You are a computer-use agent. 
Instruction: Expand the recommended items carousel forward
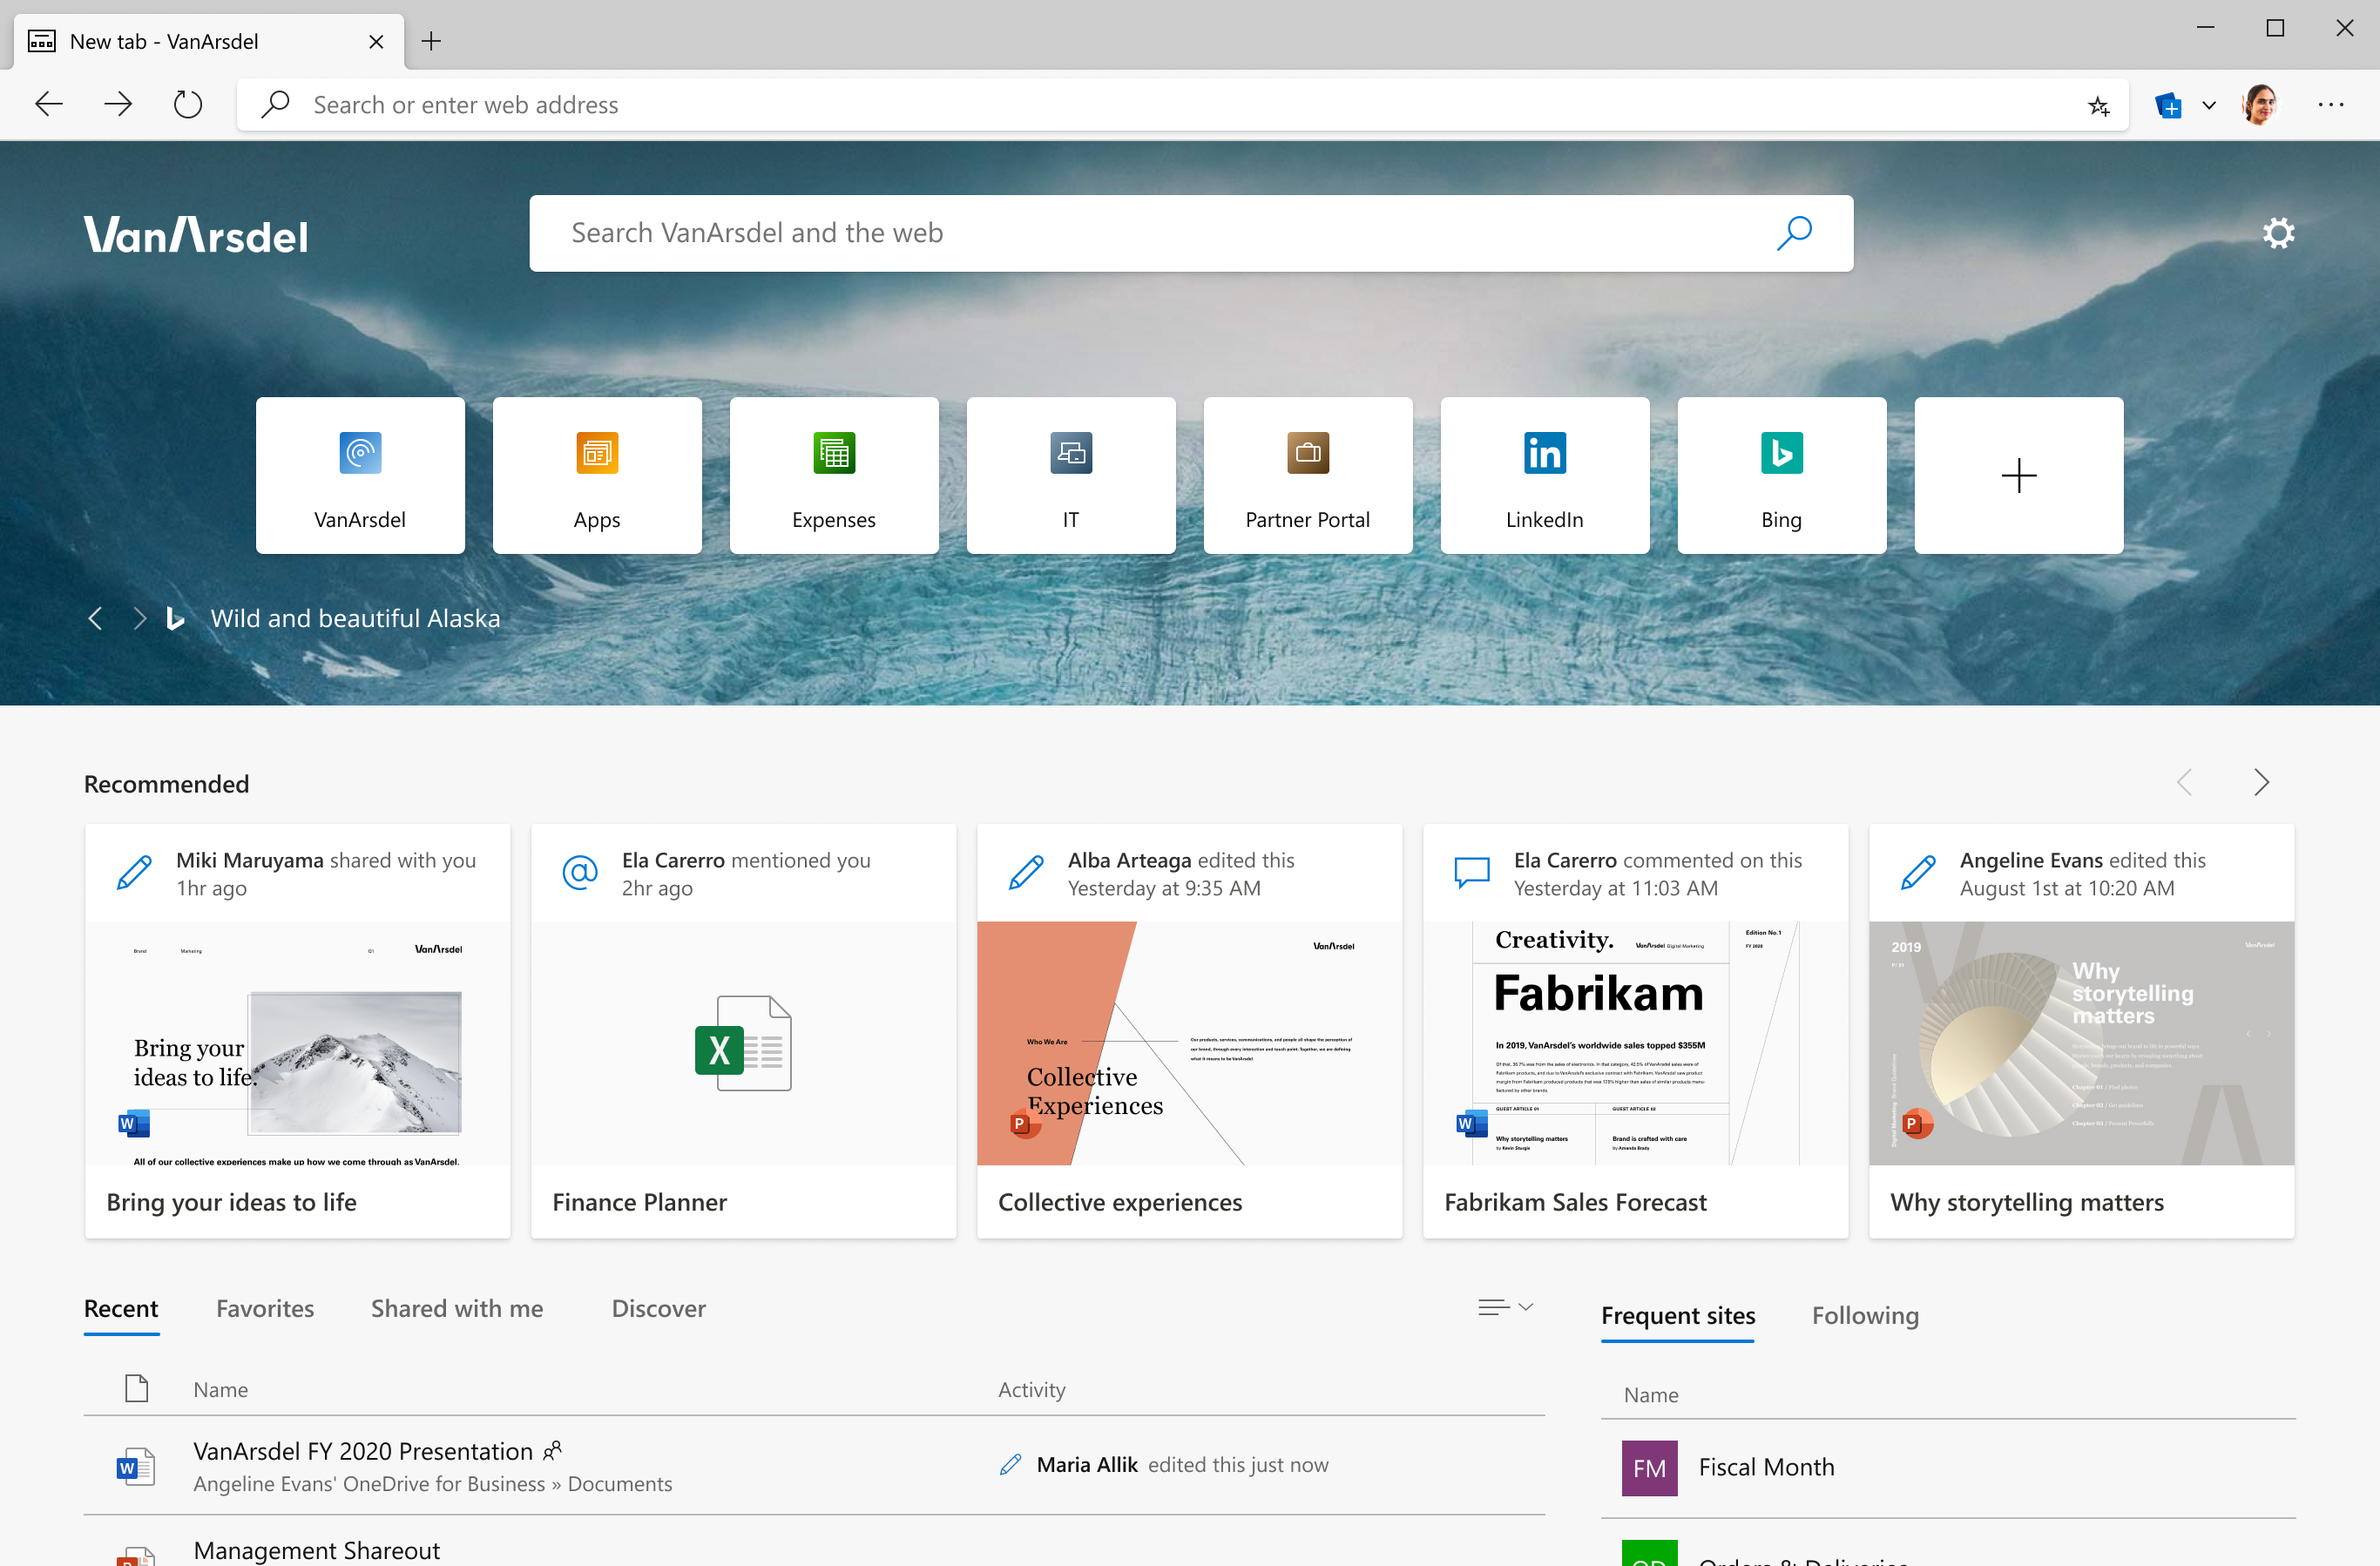(2262, 781)
